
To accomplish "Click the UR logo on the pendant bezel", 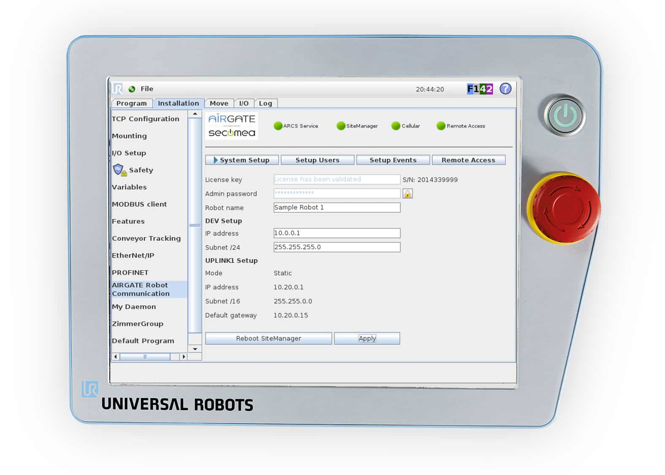I will tap(90, 389).
